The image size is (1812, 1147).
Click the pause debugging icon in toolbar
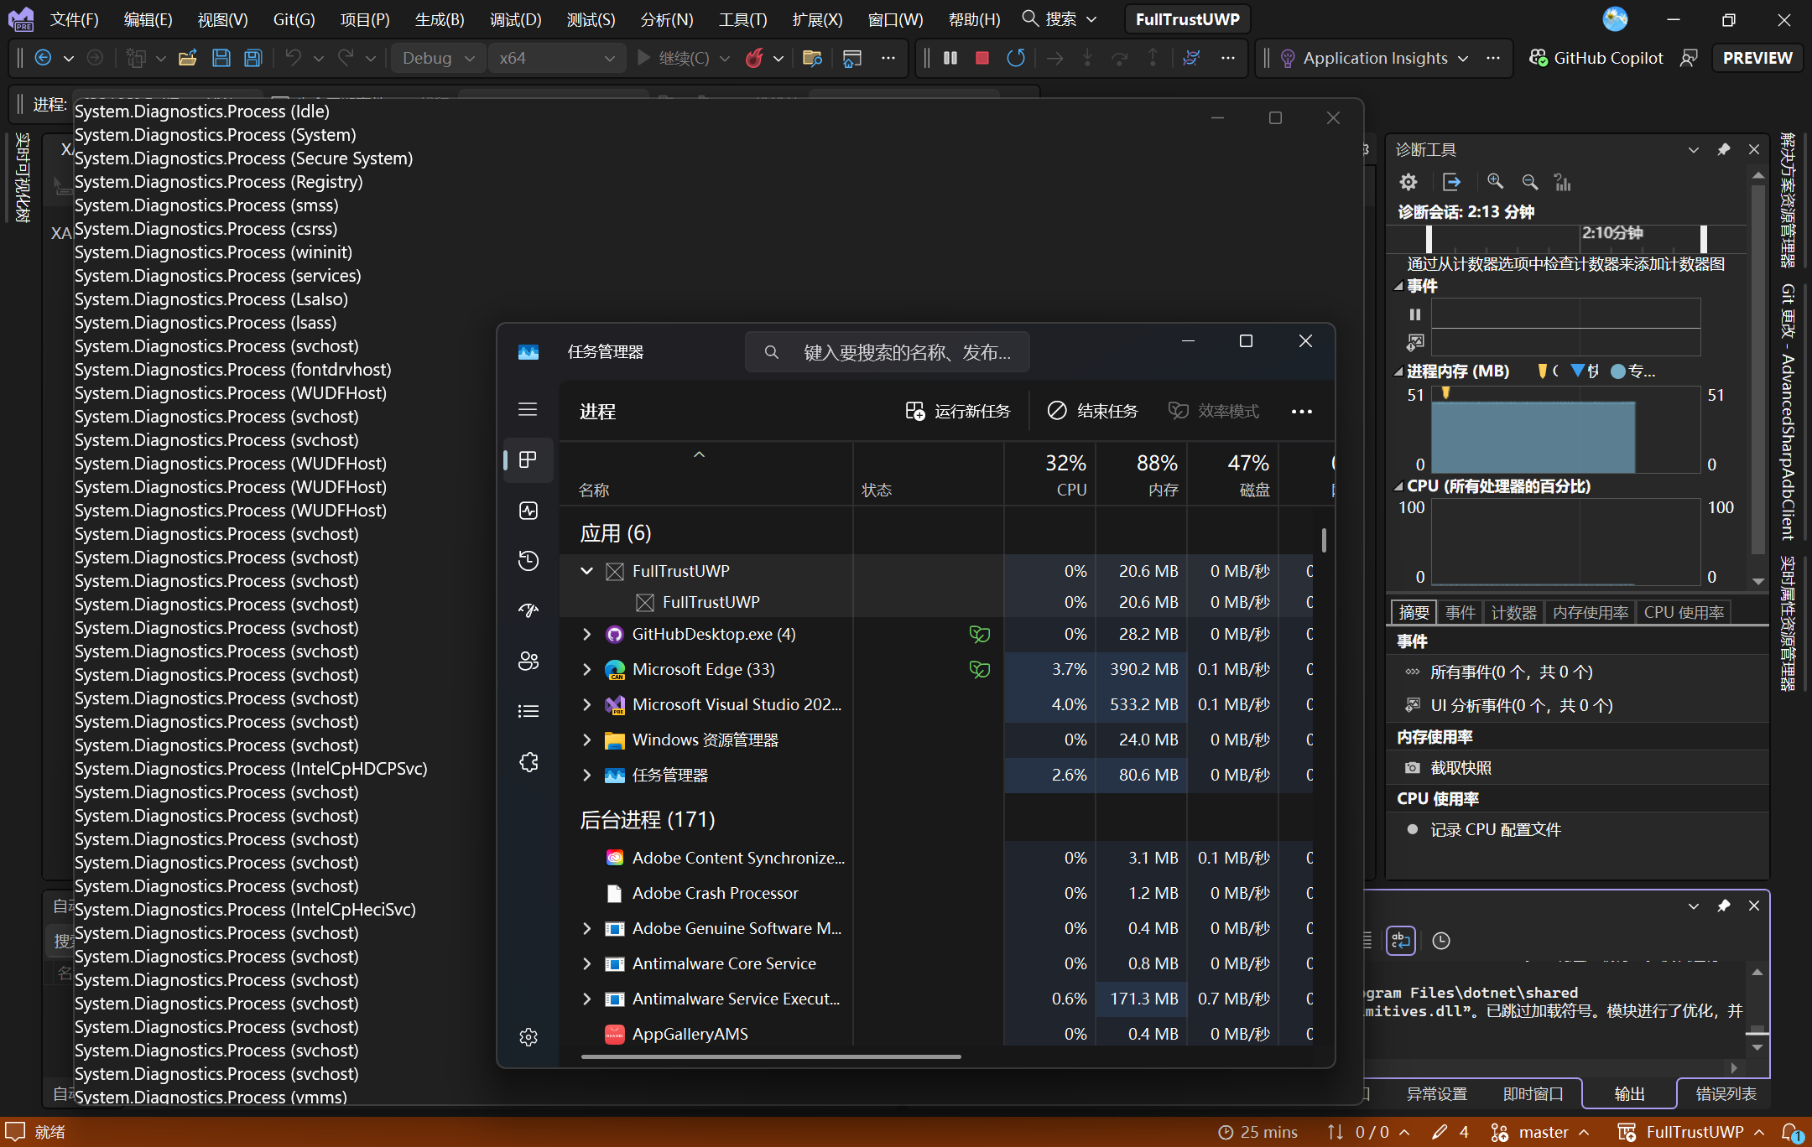[x=950, y=58]
